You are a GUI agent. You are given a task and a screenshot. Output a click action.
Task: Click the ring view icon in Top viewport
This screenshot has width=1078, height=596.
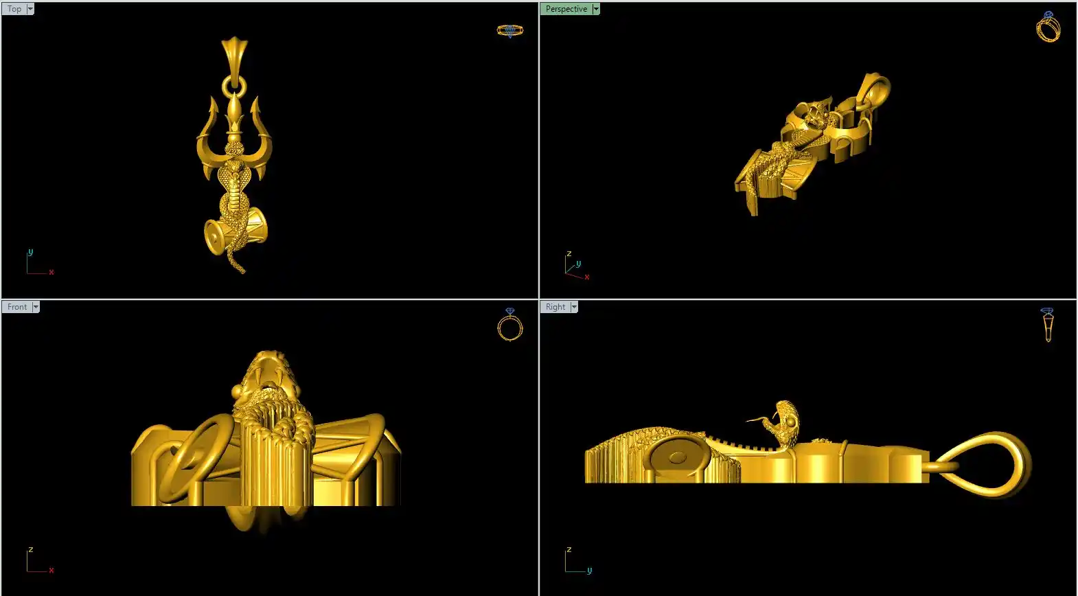pos(509,31)
